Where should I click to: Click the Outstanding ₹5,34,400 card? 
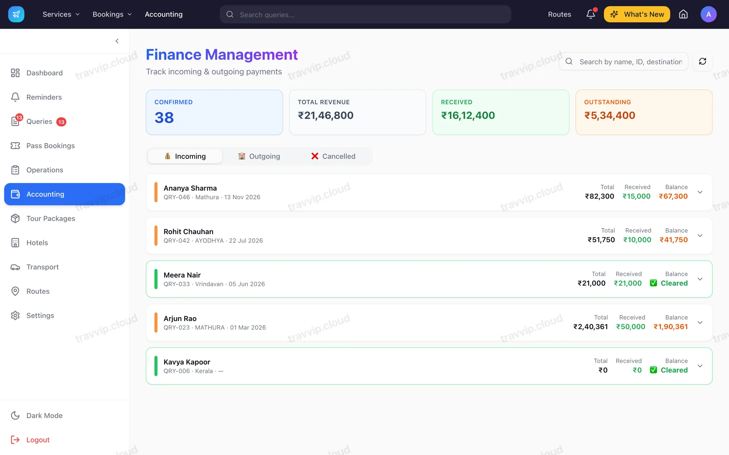[x=644, y=112]
